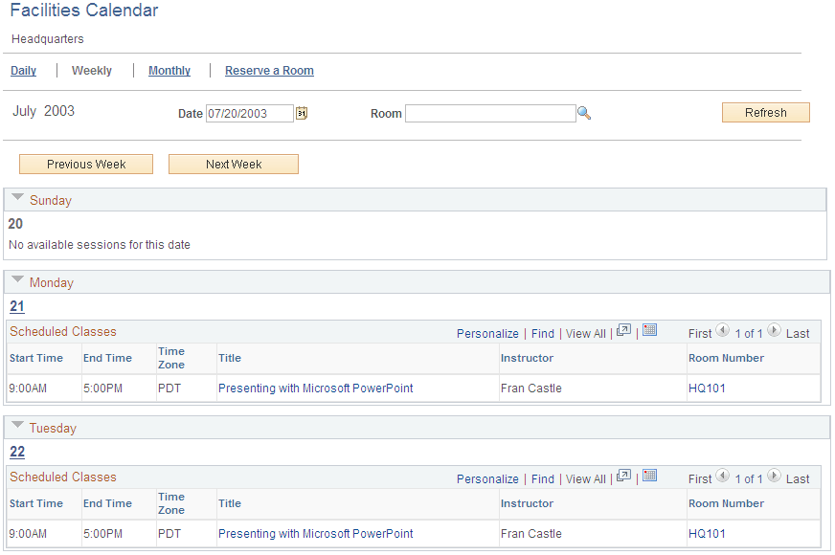
Task: Switch to the Monthly view
Action: click(169, 71)
